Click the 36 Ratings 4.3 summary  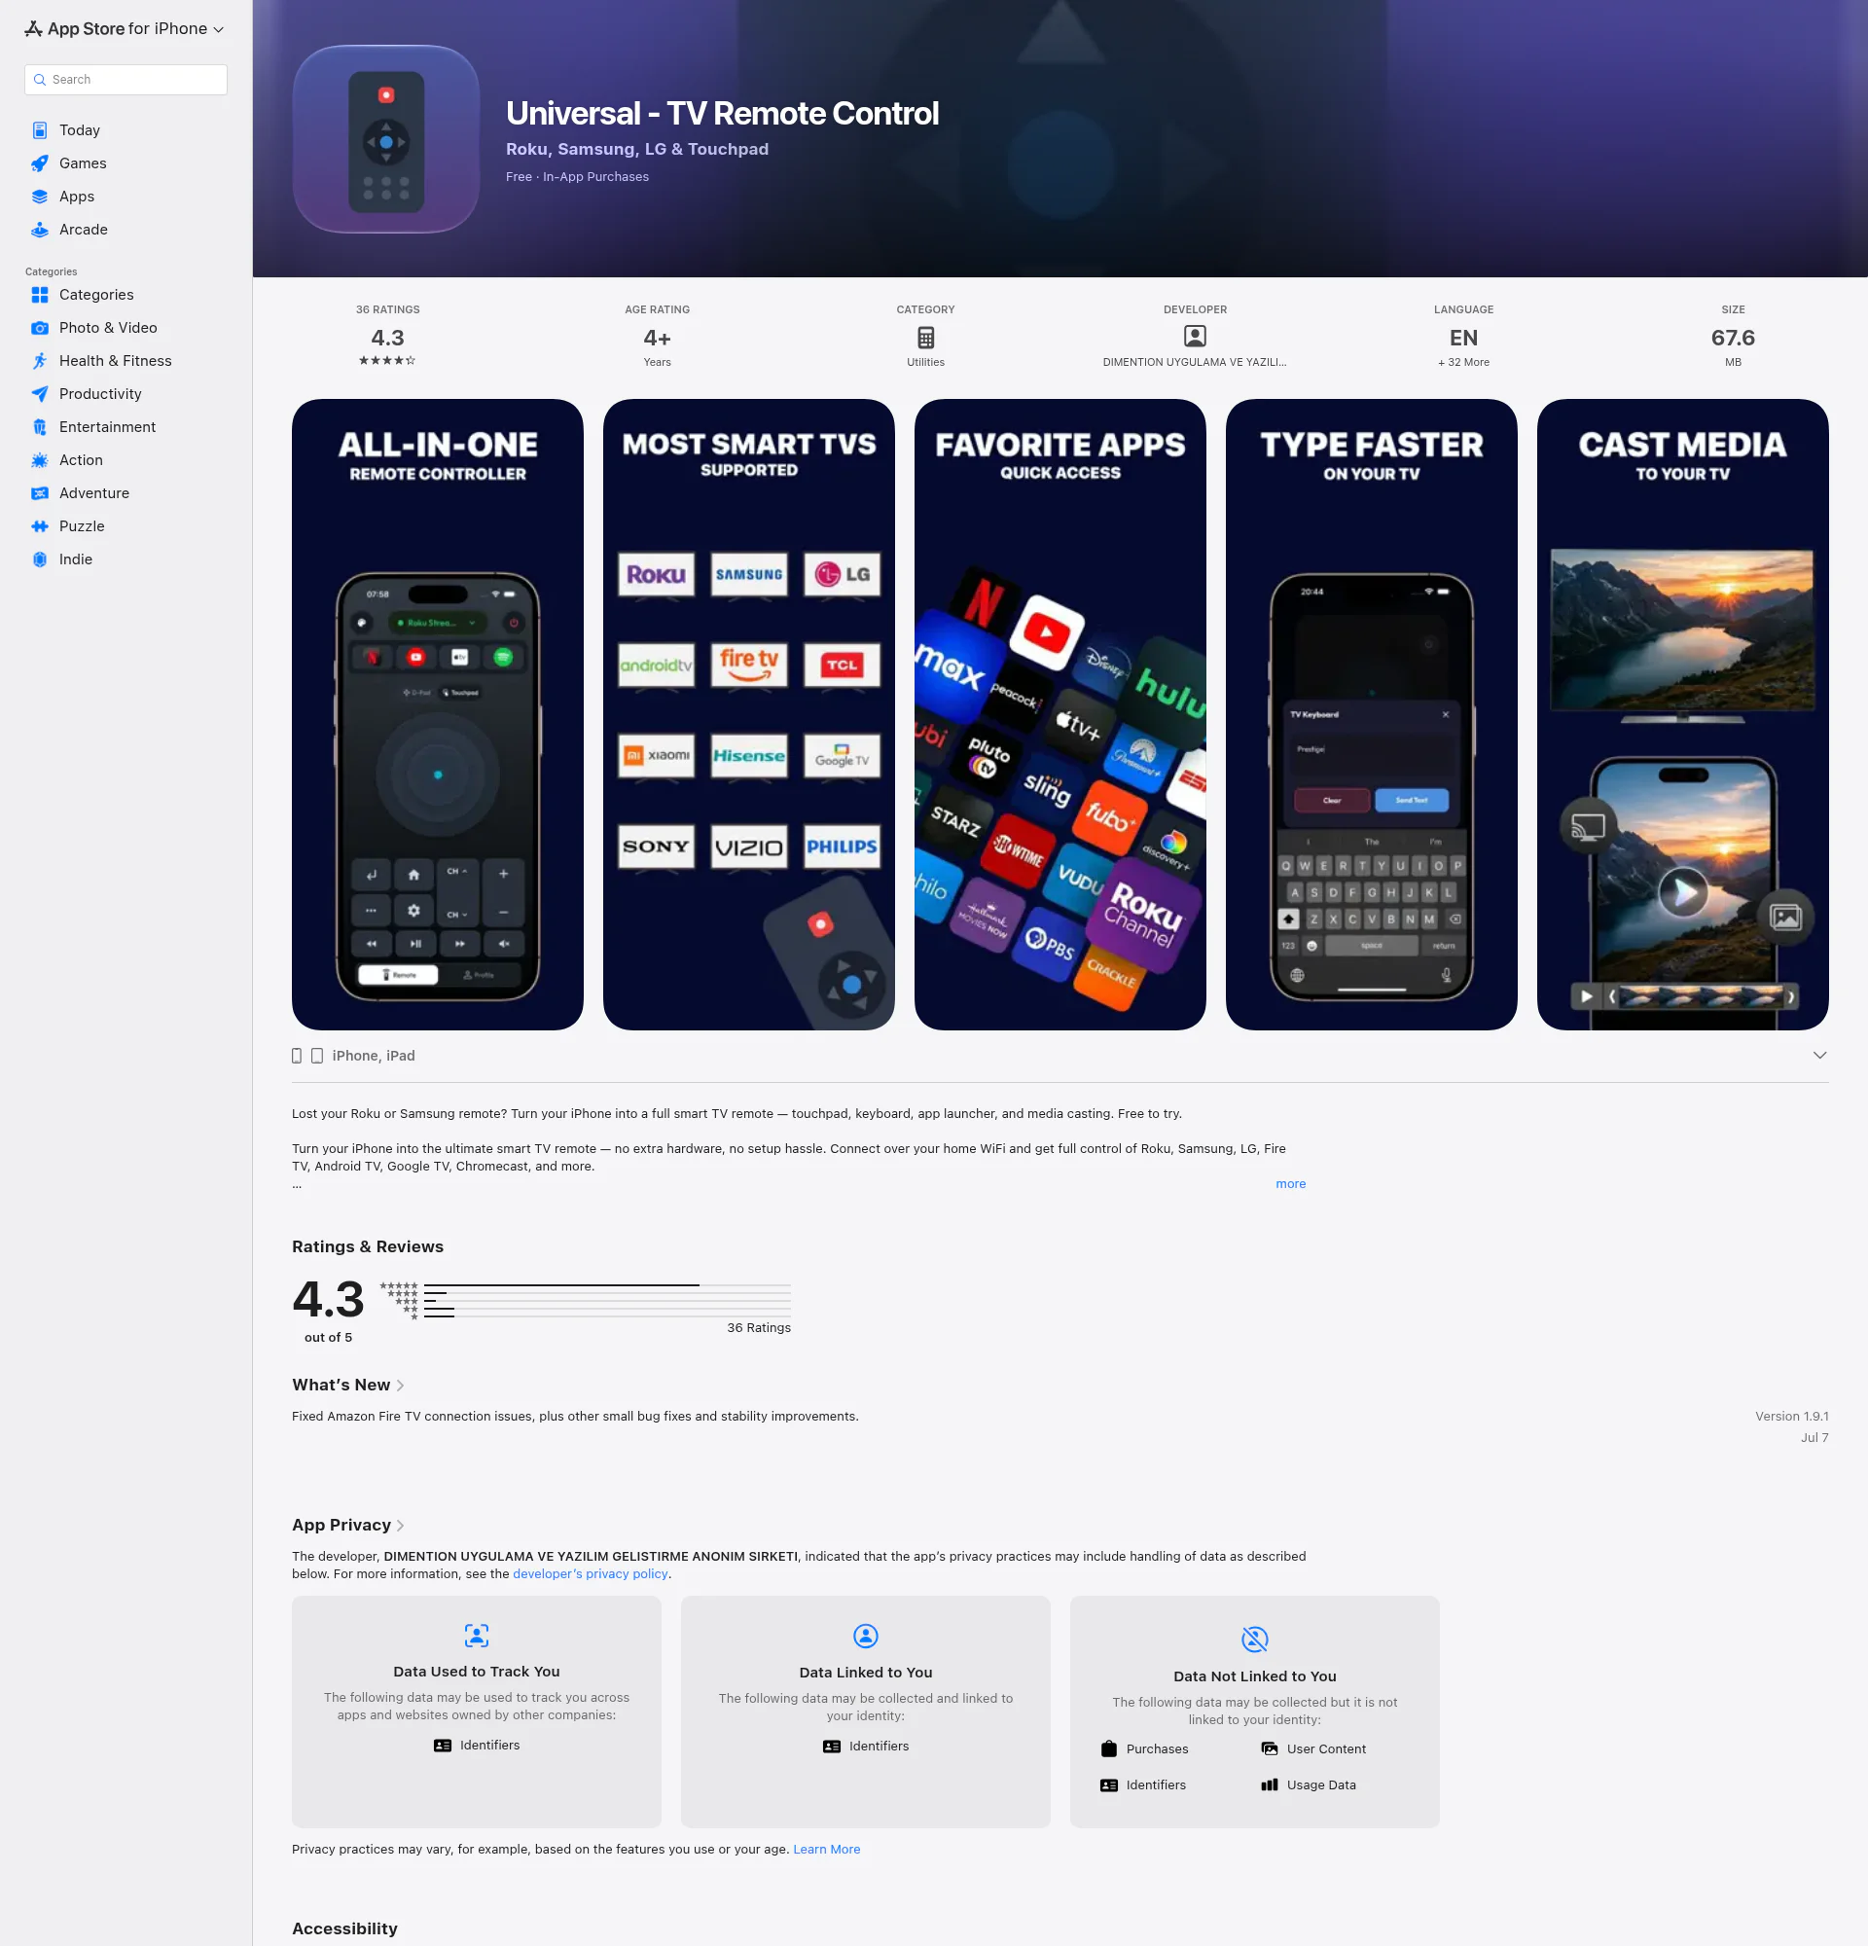pos(388,337)
